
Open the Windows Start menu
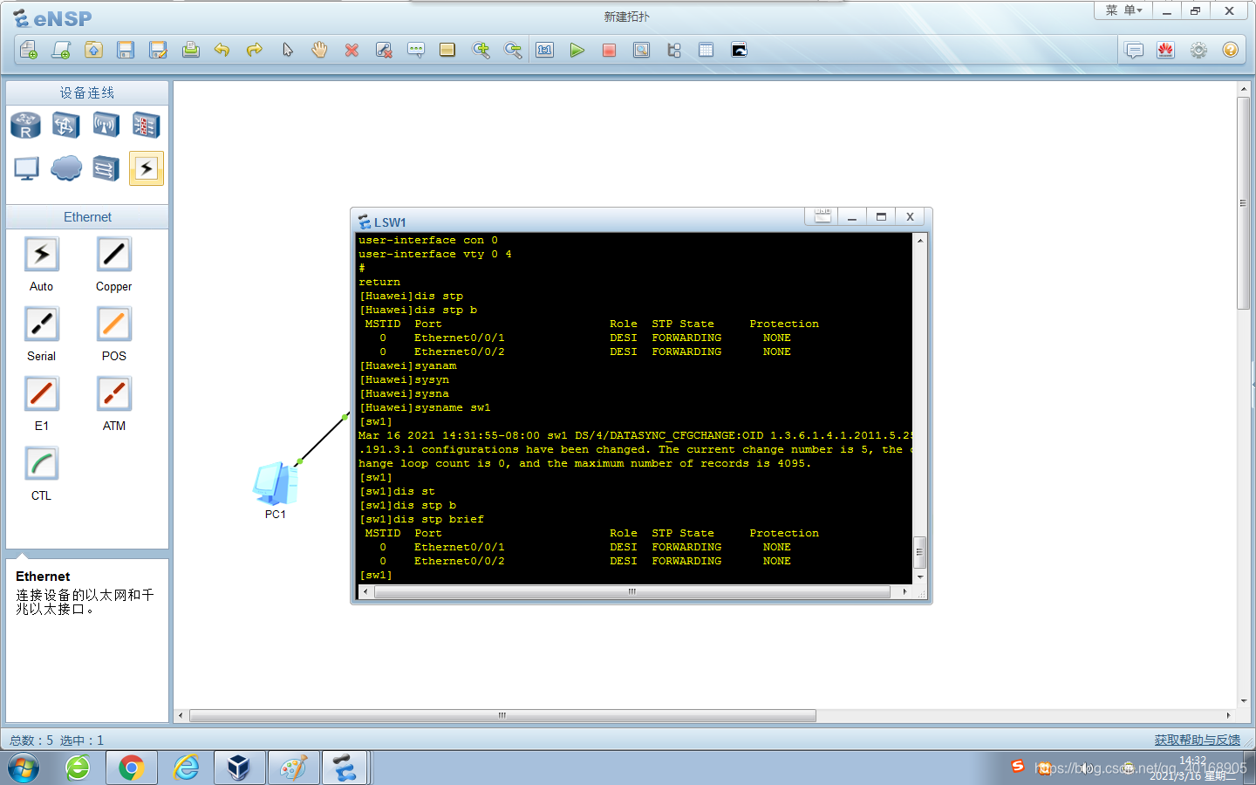24,768
